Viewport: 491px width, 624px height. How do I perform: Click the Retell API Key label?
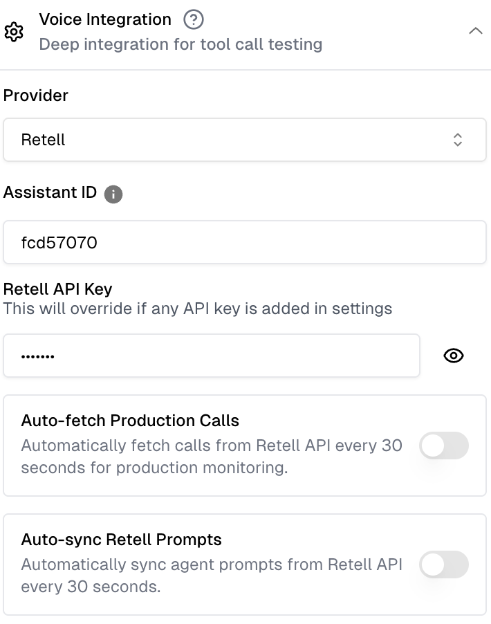click(58, 289)
